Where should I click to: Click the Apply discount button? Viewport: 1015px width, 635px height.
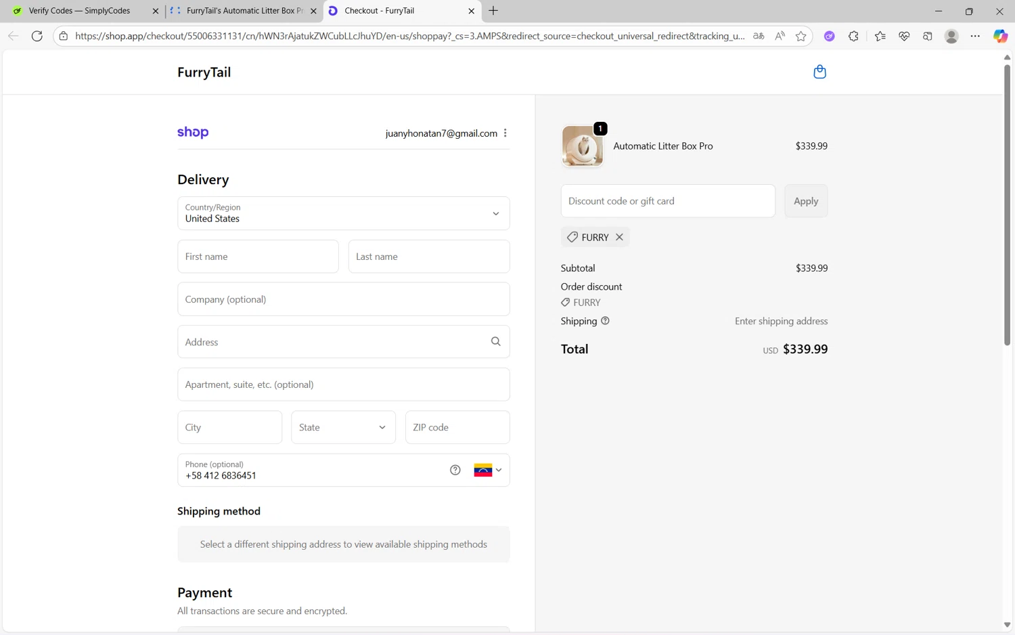(x=806, y=201)
